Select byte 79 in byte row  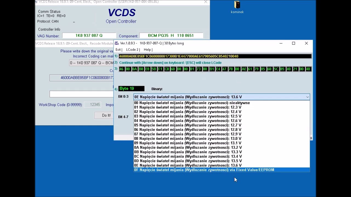257,69
